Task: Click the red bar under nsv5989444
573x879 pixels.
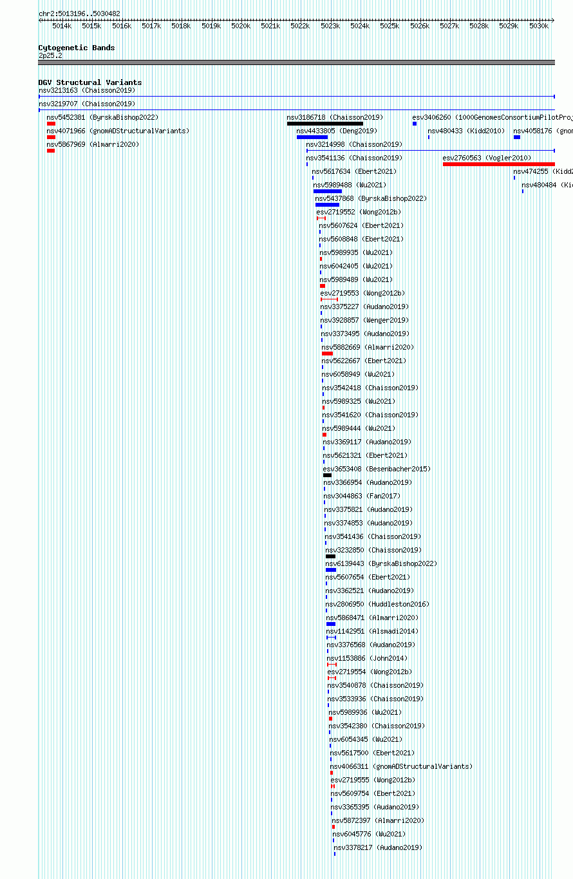Action: (324, 435)
